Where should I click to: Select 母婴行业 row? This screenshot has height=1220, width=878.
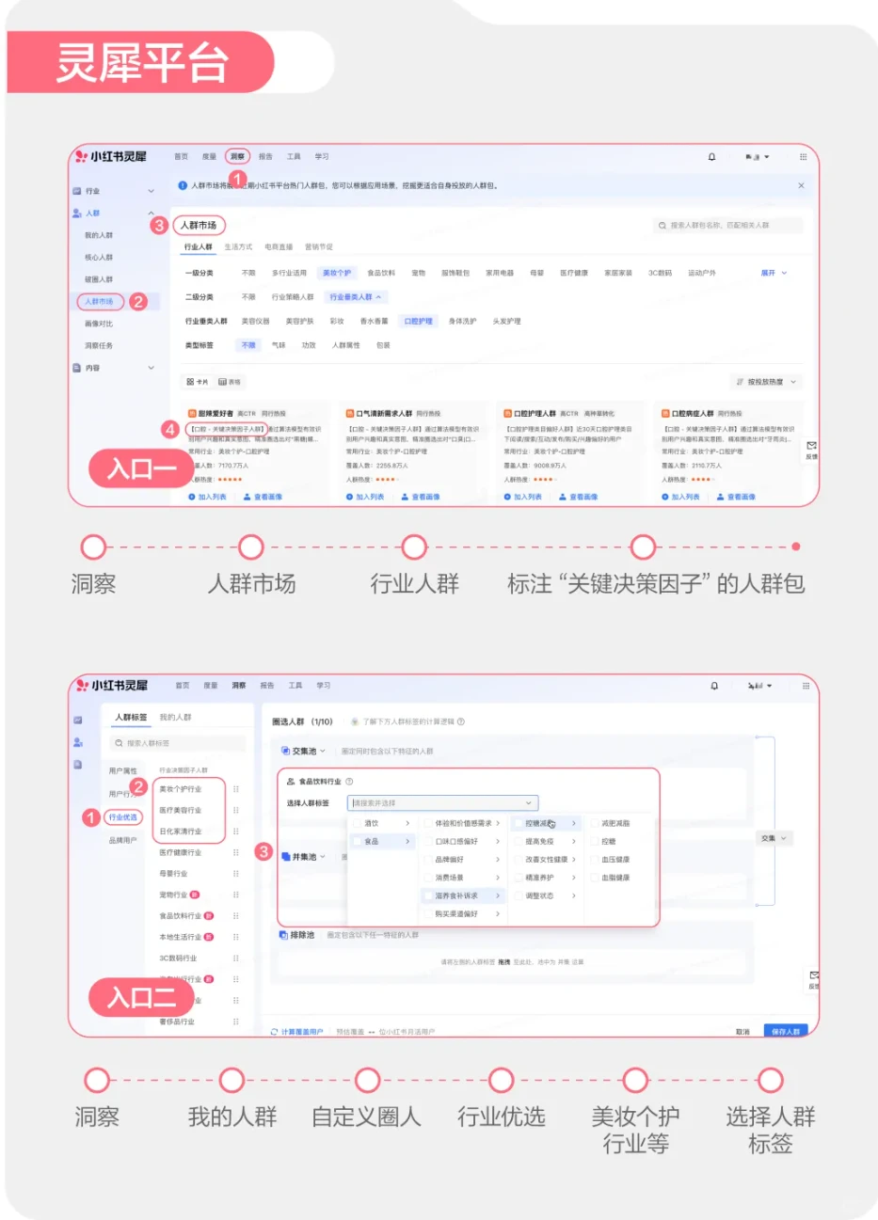click(x=173, y=874)
